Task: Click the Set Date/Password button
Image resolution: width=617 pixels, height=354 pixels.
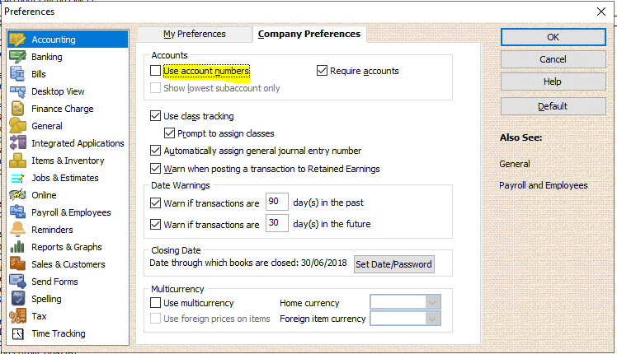Action: [x=394, y=264]
